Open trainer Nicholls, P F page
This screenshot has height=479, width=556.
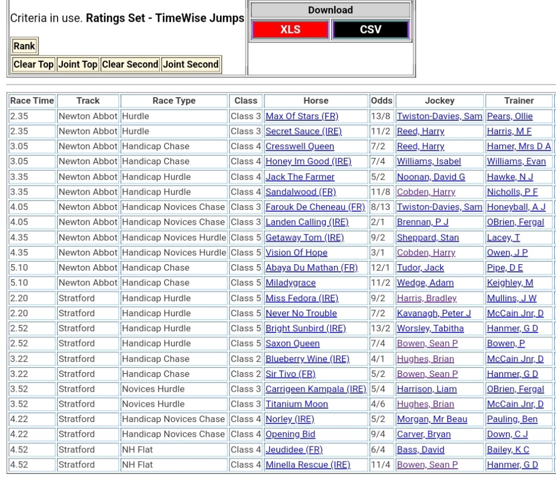click(513, 192)
